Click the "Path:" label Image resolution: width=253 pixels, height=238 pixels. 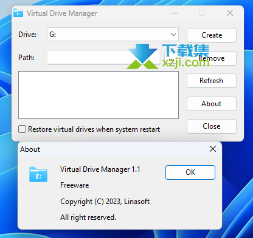[26, 58]
